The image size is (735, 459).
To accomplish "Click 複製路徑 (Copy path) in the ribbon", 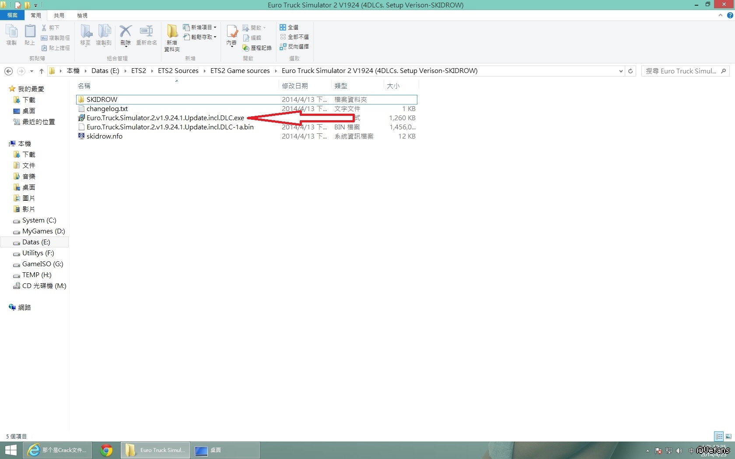I will click(55, 38).
